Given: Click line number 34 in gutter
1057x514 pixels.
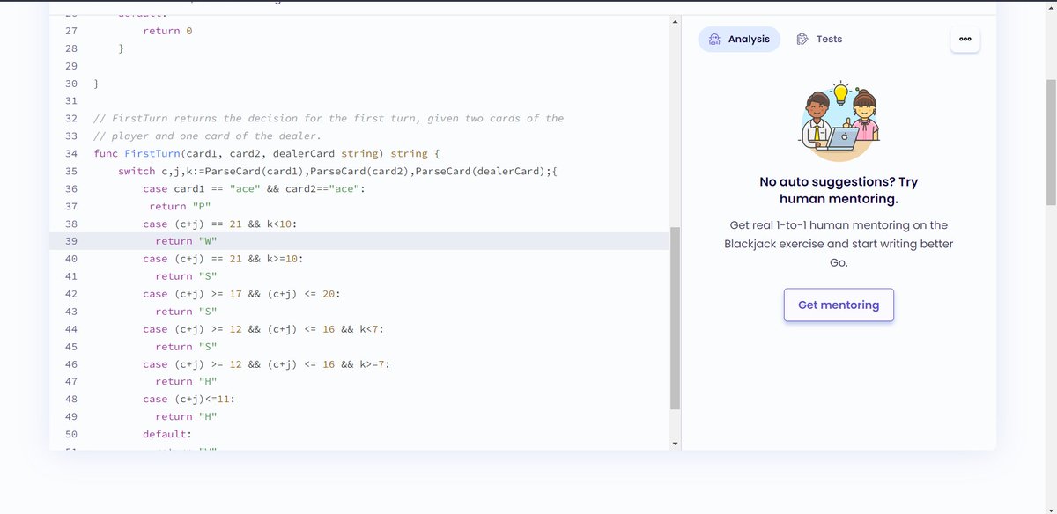Looking at the screenshot, I should click(70, 153).
